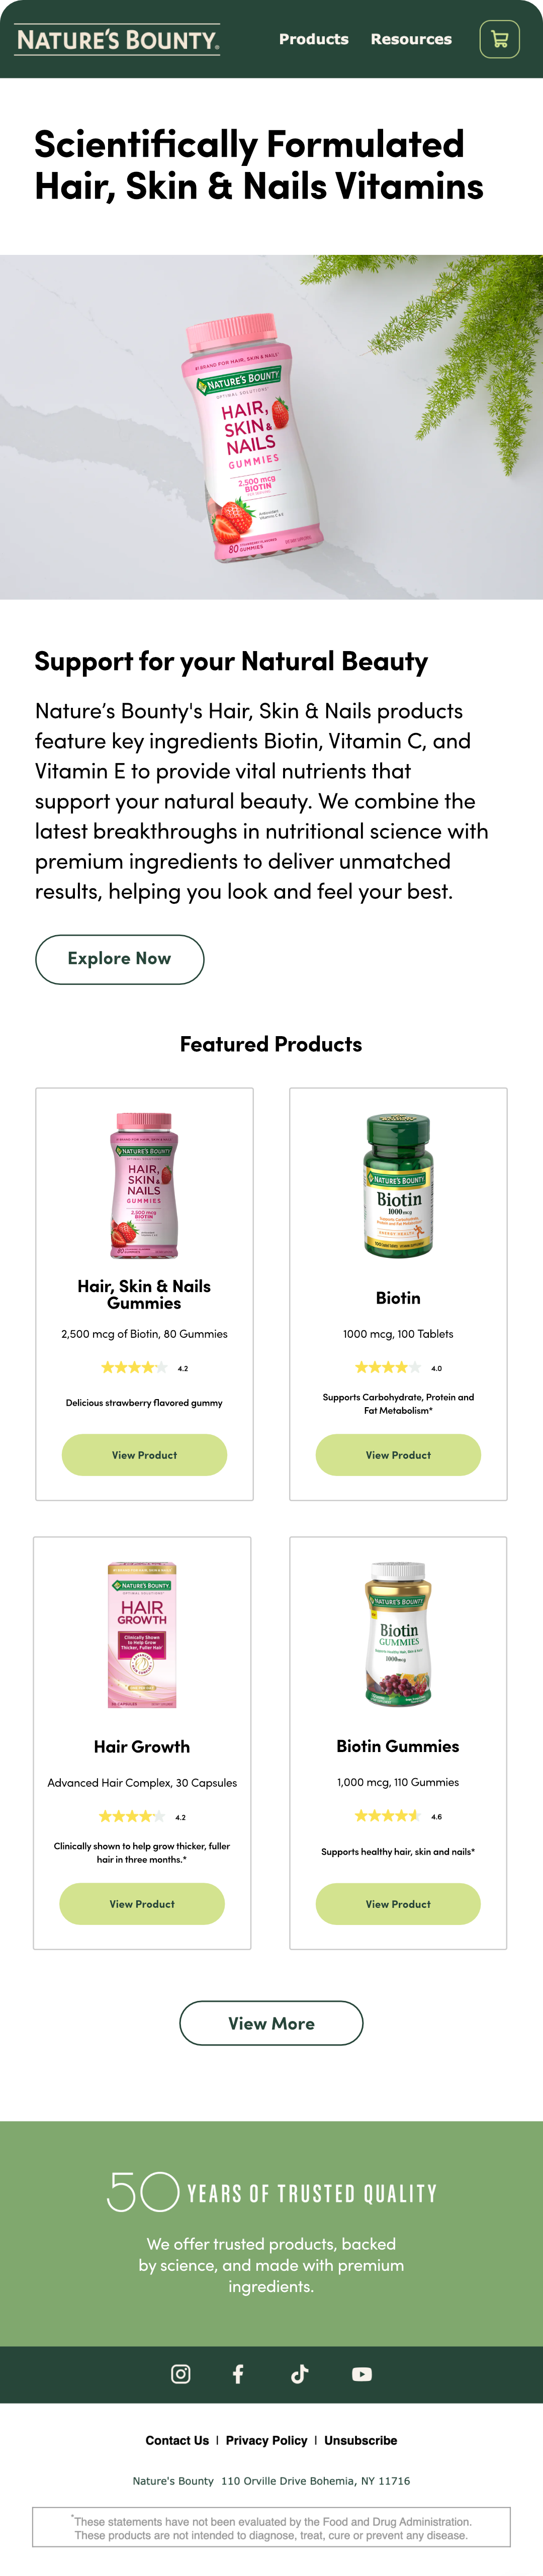The height and width of the screenshot is (2576, 543).
Task: Open the YouTube icon in footer
Action: (x=362, y=2373)
